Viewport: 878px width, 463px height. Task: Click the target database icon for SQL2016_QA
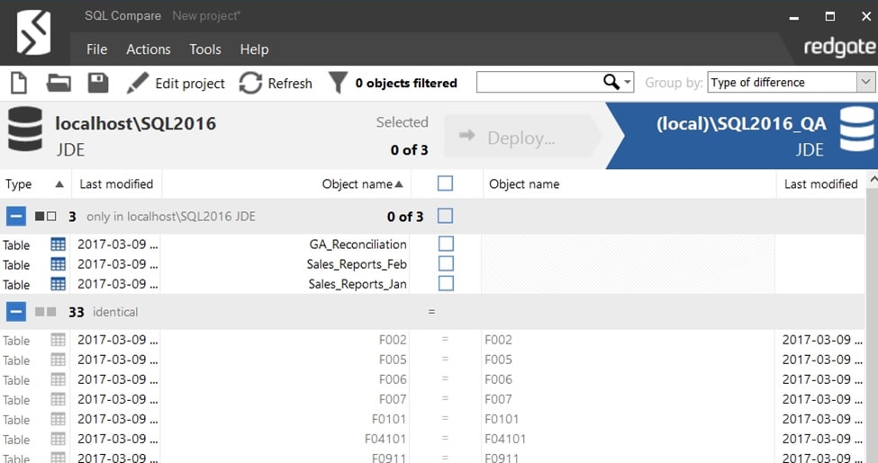tap(857, 129)
